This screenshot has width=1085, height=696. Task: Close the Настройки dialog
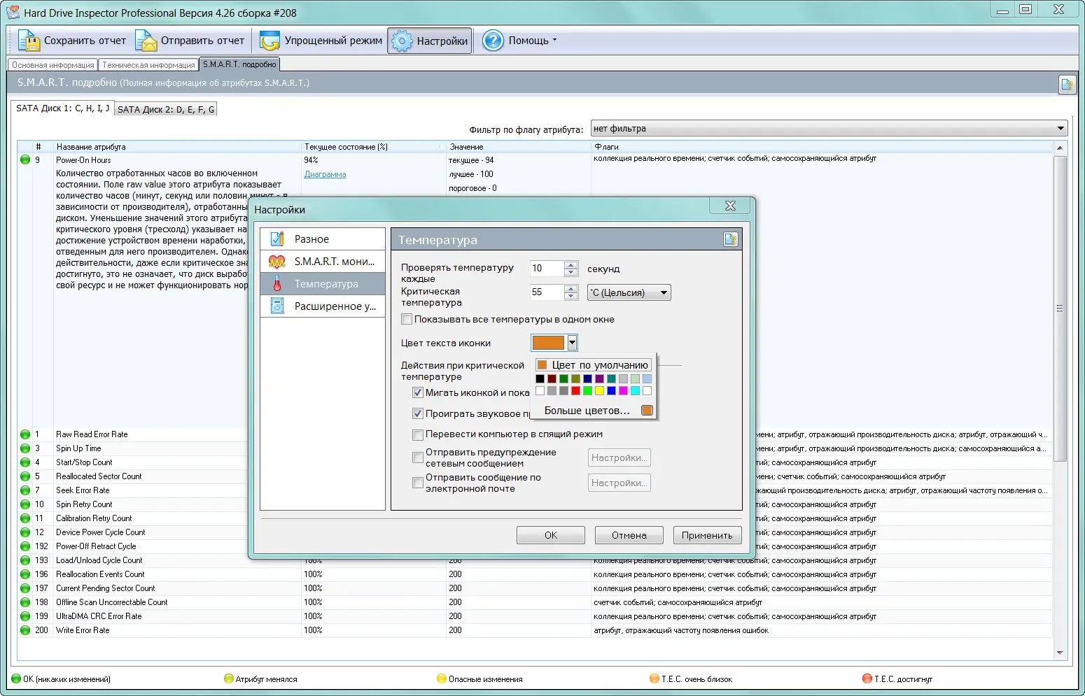click(730, 206)
